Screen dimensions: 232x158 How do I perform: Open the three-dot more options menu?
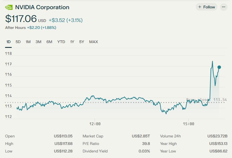224,7
